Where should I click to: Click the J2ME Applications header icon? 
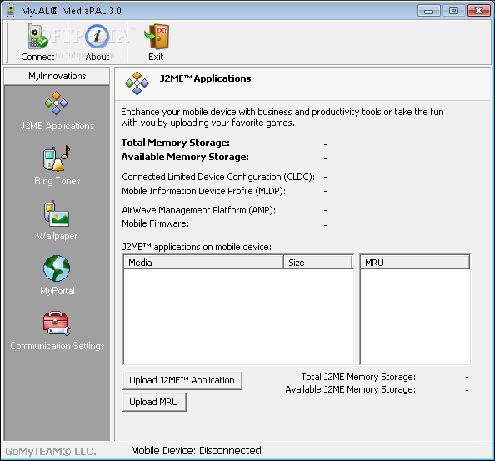coord(137,83)
